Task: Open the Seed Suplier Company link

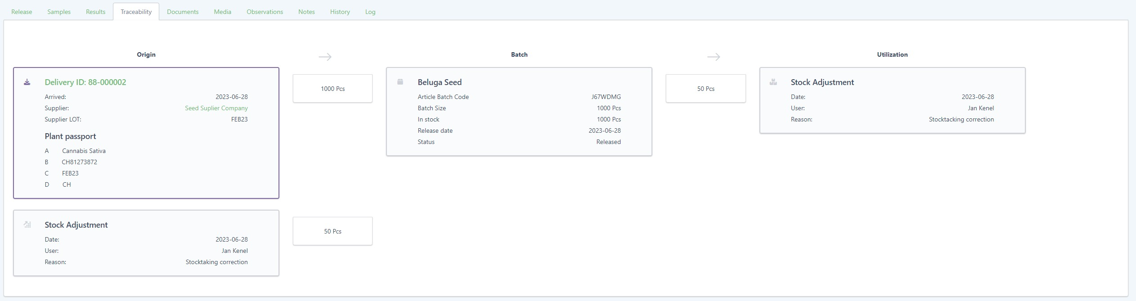Action: point(216,108)
